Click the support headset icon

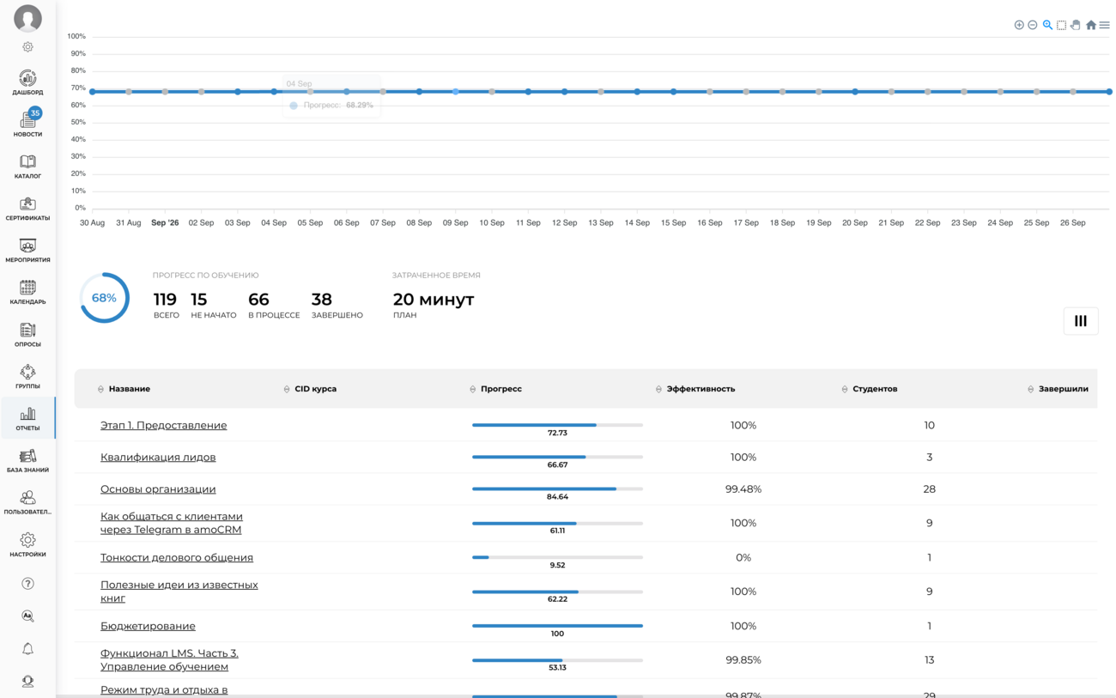[x=27, y=682]
